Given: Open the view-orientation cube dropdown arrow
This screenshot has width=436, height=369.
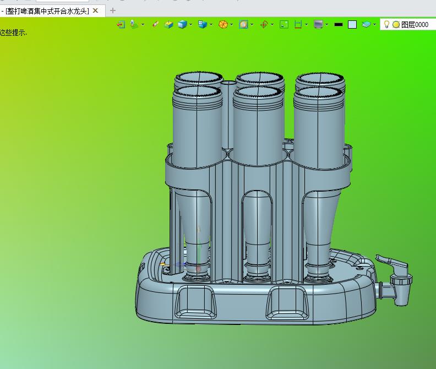Looking at the screenshot, I should pos(211,24).
